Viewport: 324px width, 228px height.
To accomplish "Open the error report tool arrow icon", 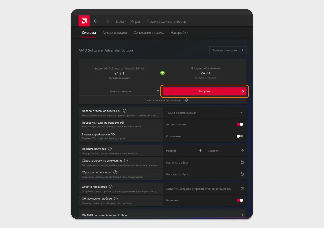I will pos(242,189).
